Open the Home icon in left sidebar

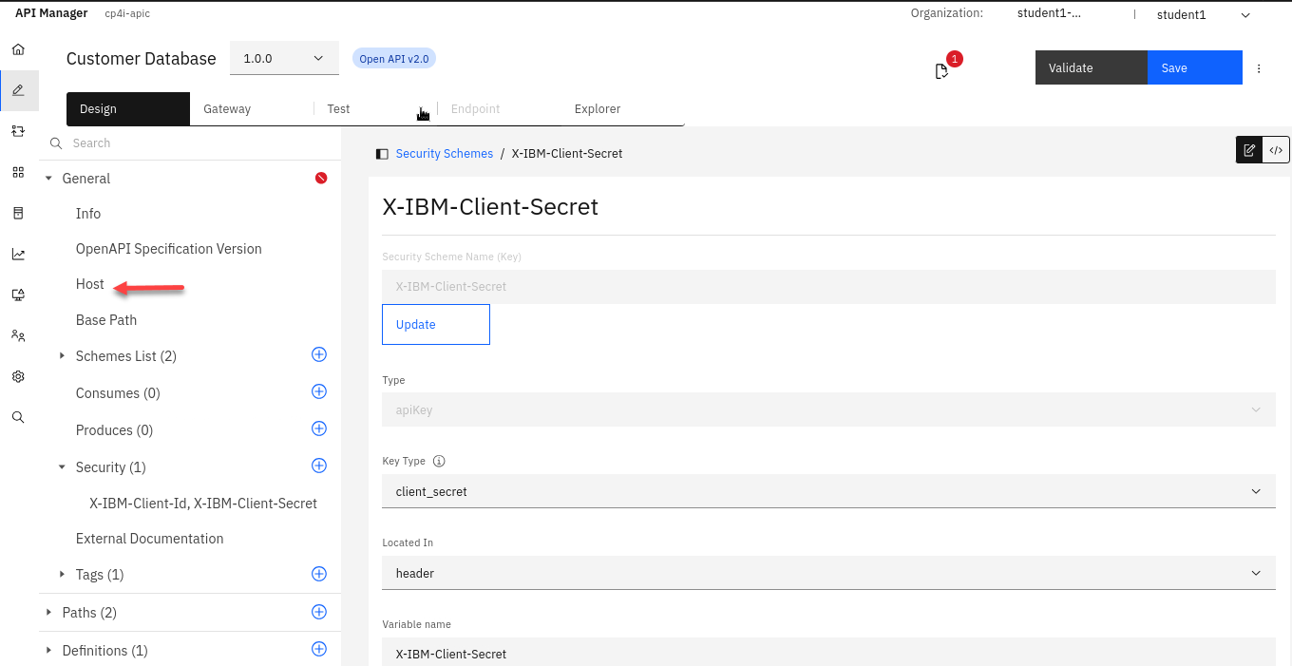pos(18,50)
